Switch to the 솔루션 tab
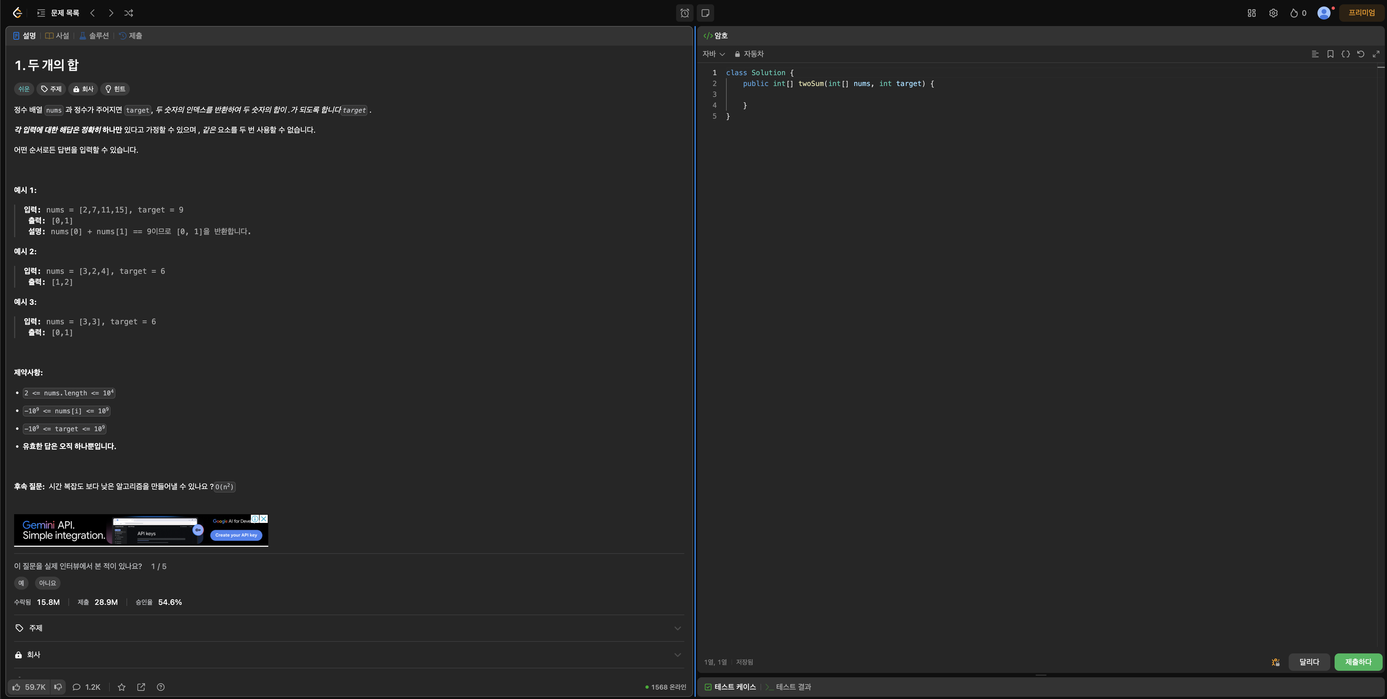Viewport: 1387px width, 699px height. [x=94, y=36]
